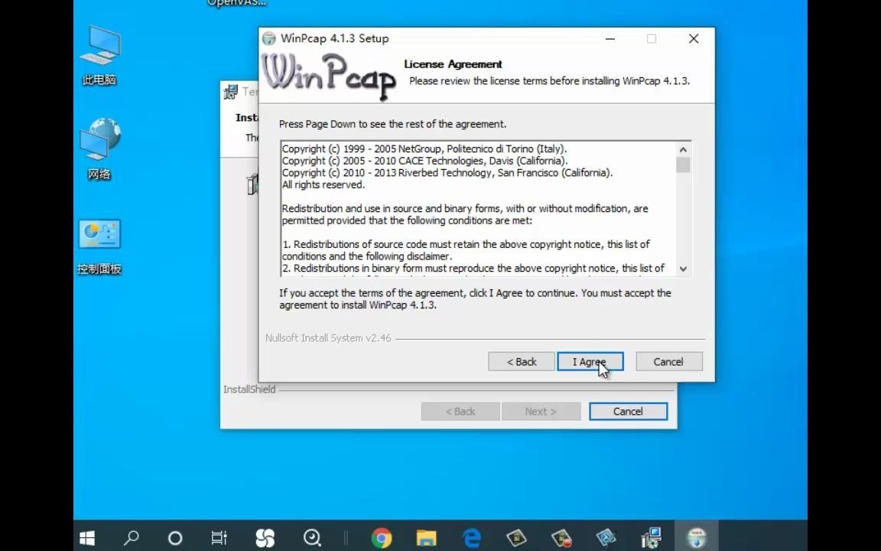Open the Windows Start menu
Viewport: 881px width, 551px height.
pos(87,538)
